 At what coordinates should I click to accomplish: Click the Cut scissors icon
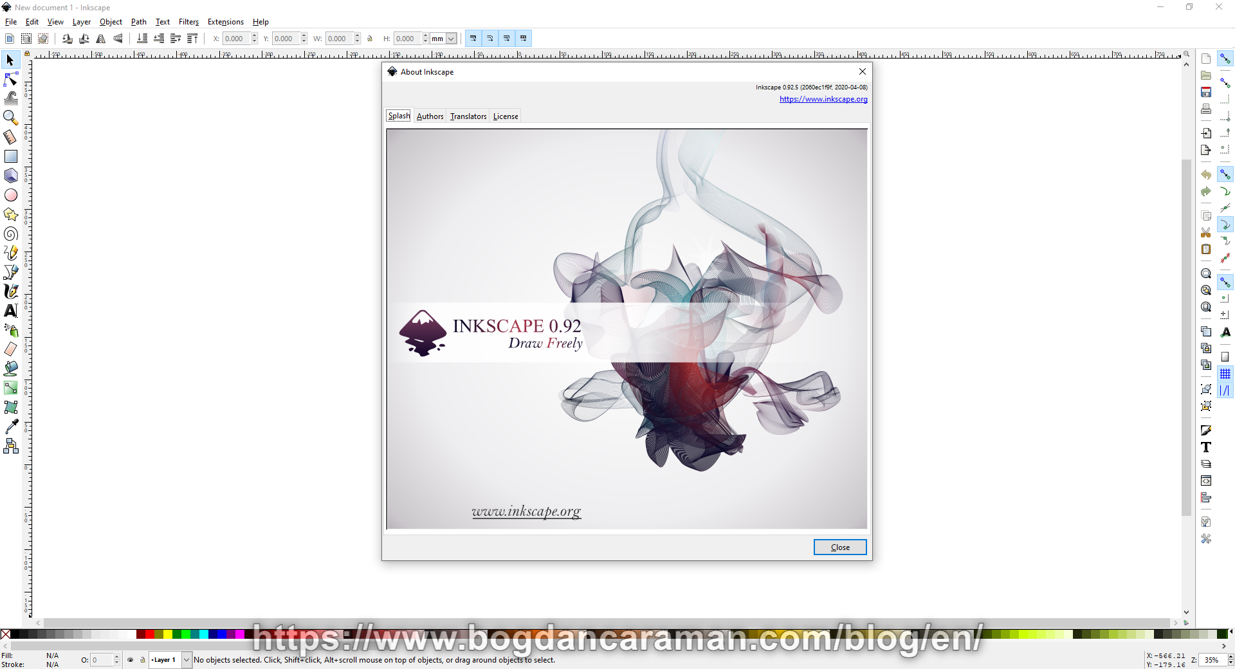tap(1206, 232)
